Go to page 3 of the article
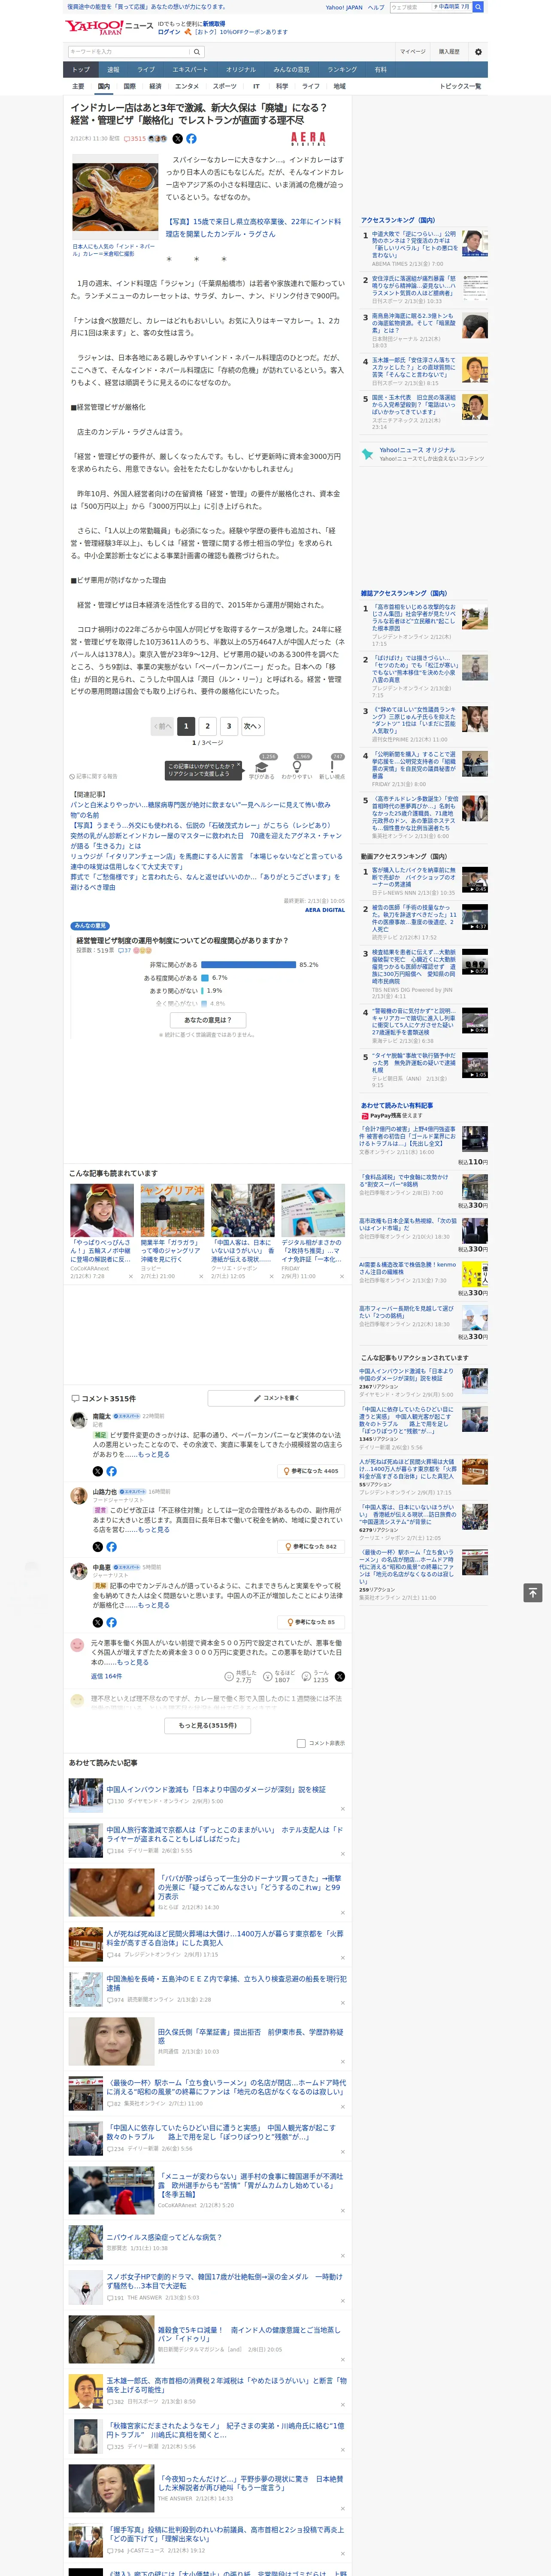 tap(229, 726)
